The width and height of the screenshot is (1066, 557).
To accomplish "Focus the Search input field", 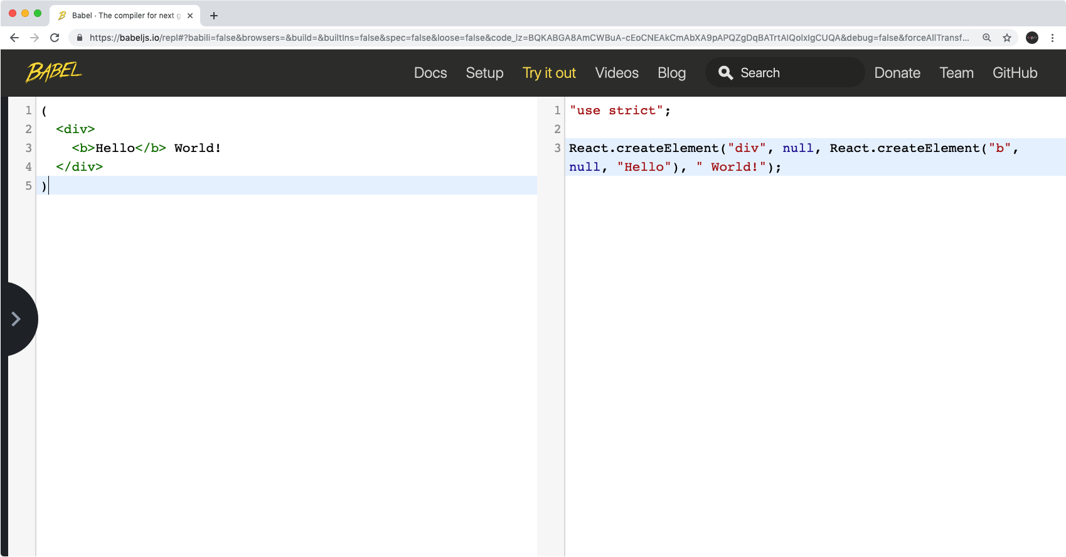I will 785,73.
